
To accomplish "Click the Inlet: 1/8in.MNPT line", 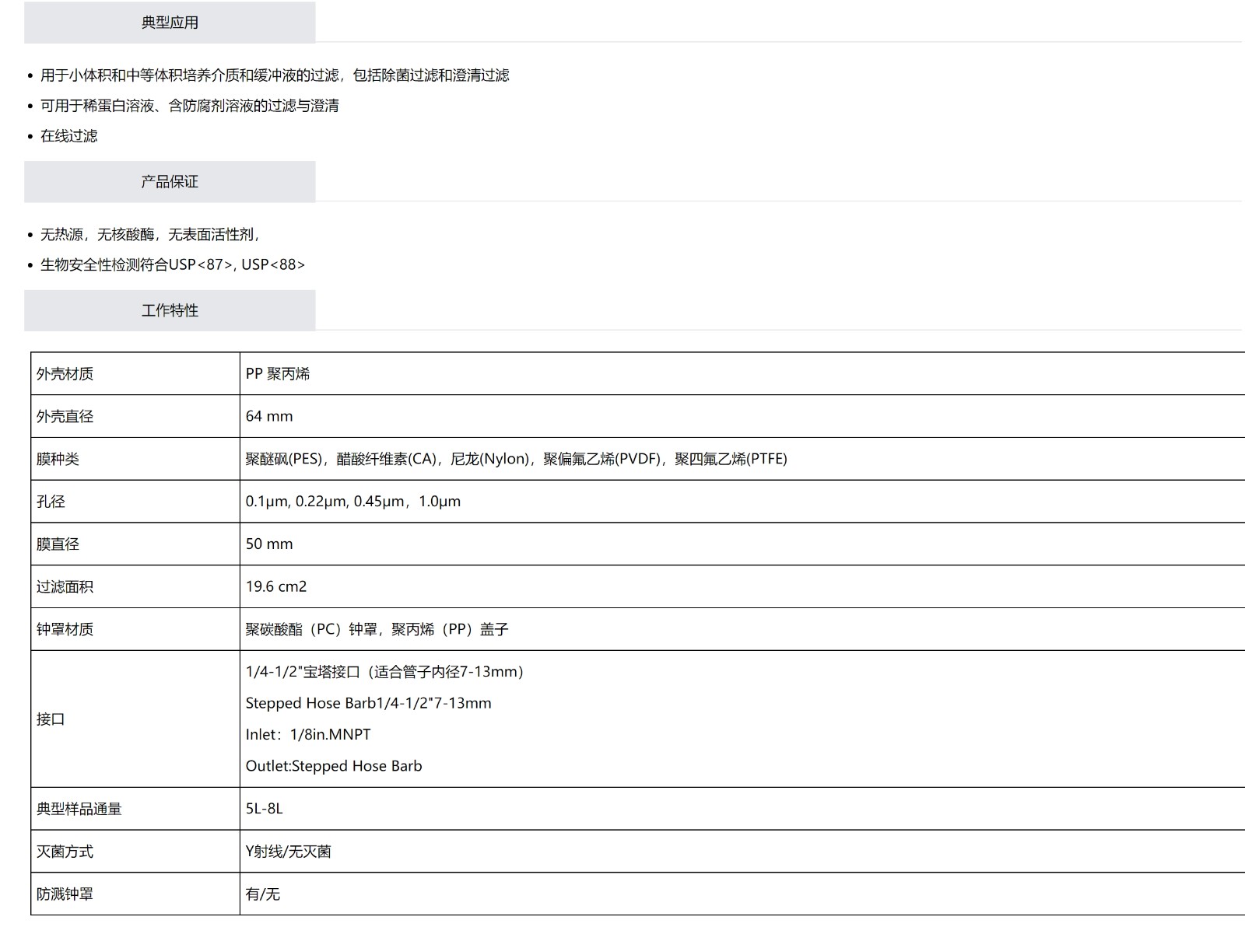I will 308,735.
